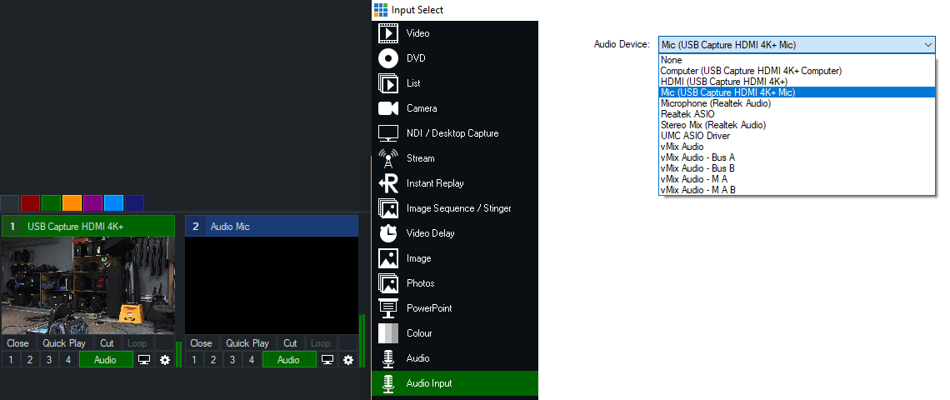Choose Computer (USB Capture HDMI 4K+ Computer) option

[x=797, y=71]
